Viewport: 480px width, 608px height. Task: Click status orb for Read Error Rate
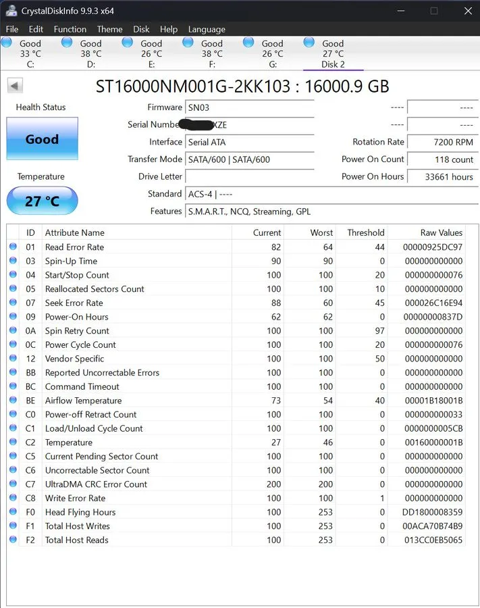coord(13,246)
